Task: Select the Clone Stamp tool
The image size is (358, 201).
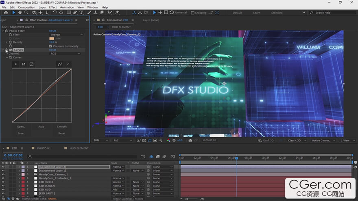Action: tap(96, 13)
